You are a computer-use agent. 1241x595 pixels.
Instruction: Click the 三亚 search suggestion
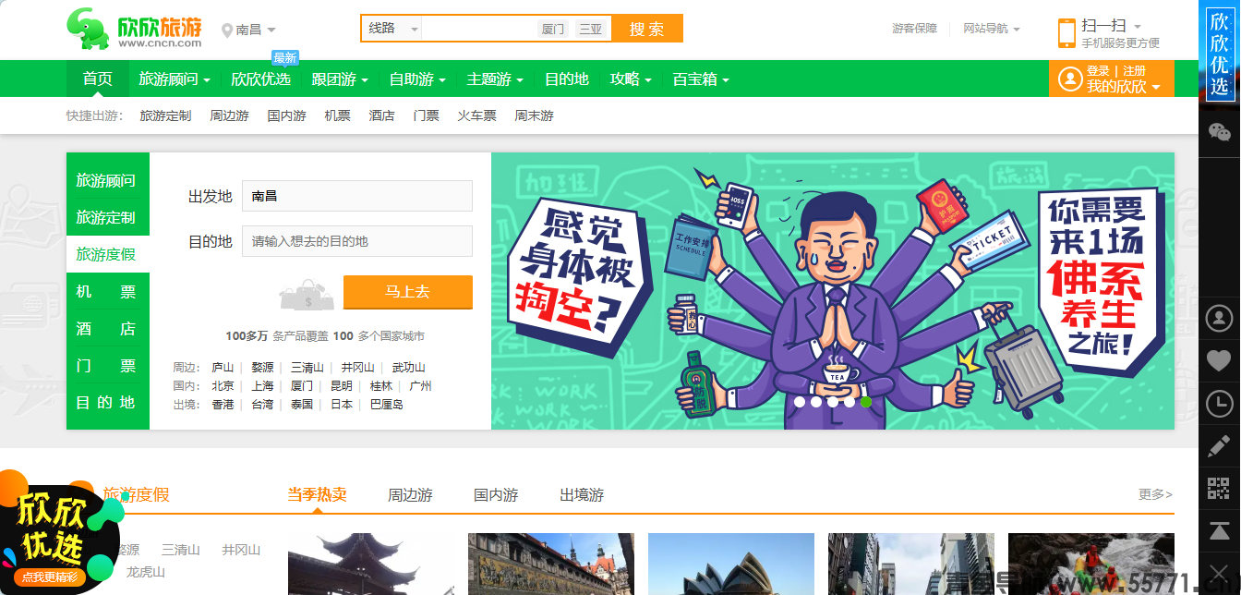[590, 29]
